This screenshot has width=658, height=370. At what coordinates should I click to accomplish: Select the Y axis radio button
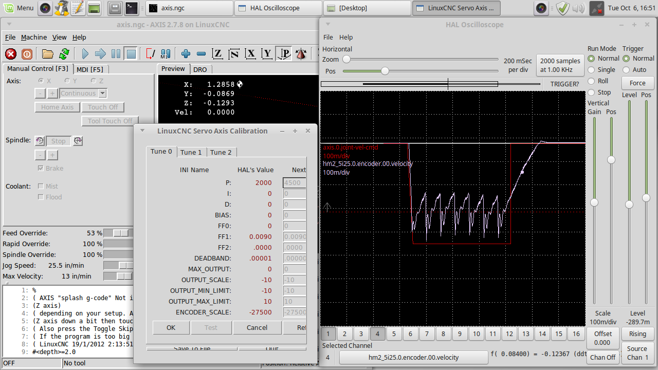[x=67, y=81]
